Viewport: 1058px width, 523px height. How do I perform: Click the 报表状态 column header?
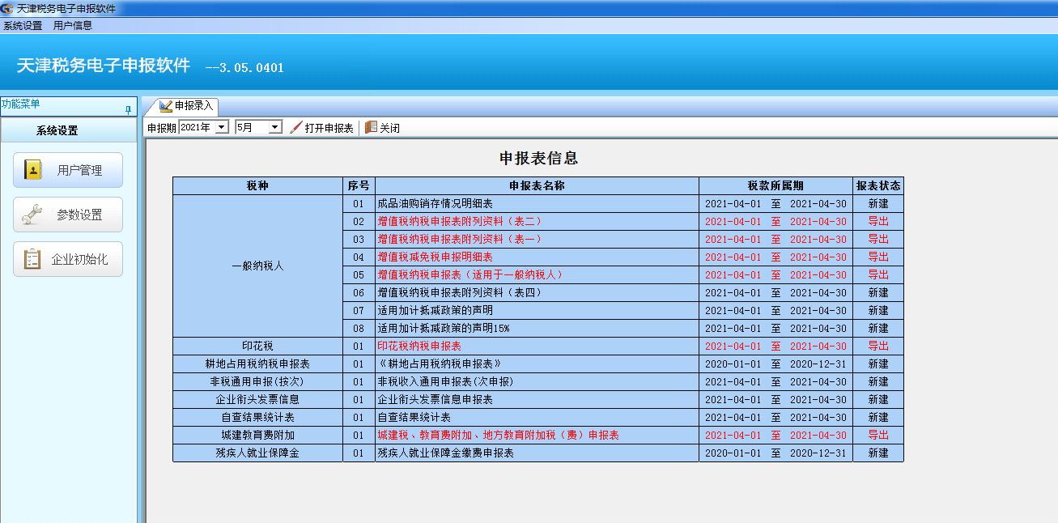878,186
